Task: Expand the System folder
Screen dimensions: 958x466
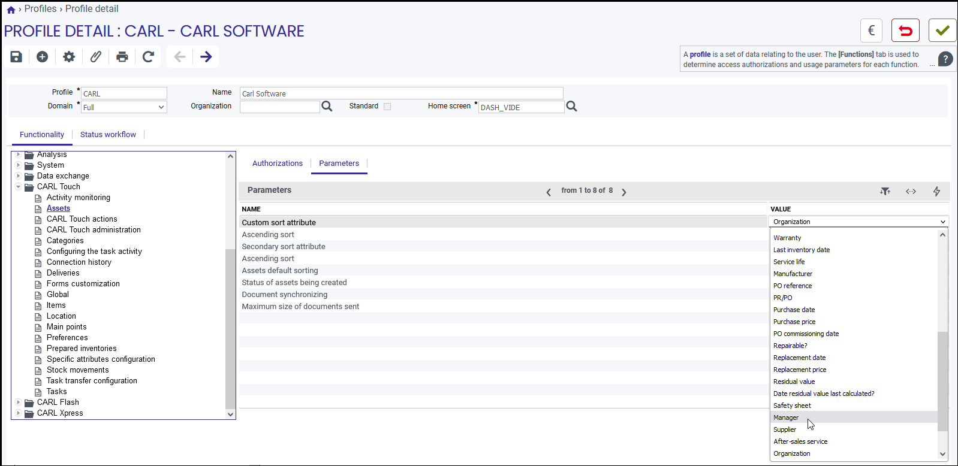Action: click(18, 165)
